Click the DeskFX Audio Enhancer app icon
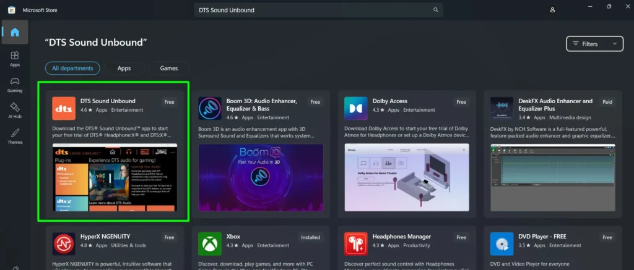 click(x=502, y=108)
